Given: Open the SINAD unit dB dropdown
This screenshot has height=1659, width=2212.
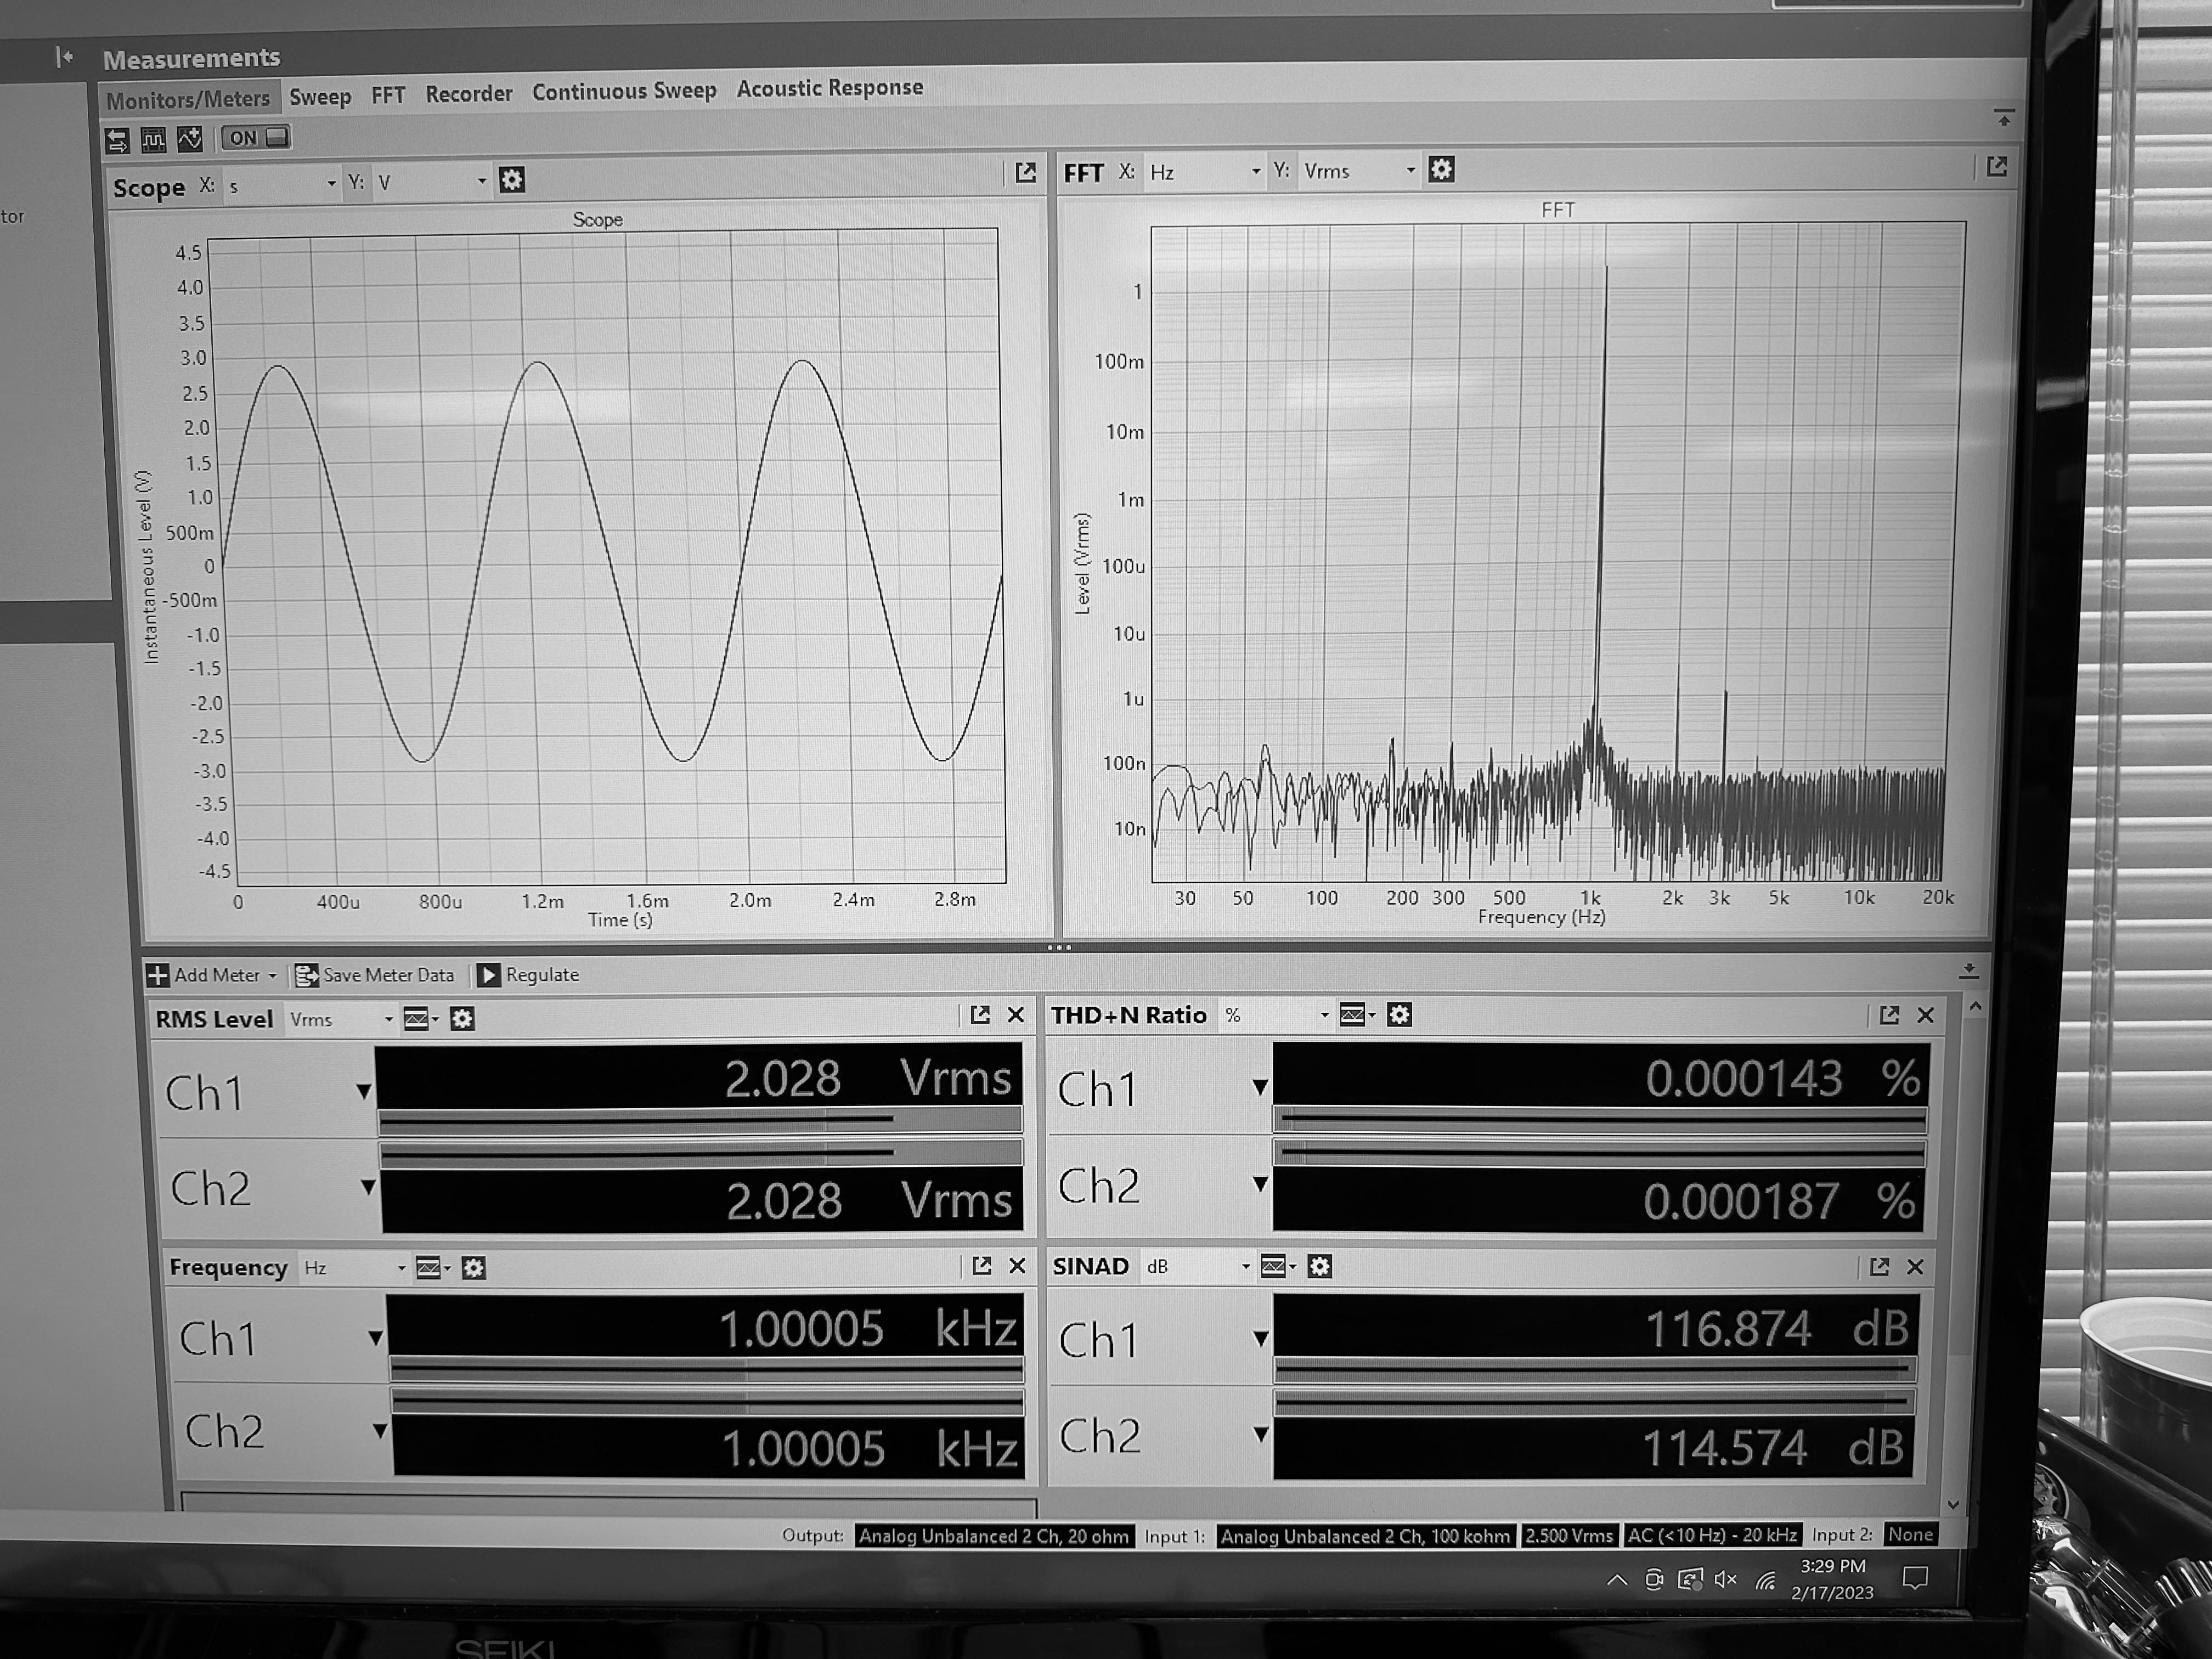Looking at the screenshot, I should pos(1198,1266).
